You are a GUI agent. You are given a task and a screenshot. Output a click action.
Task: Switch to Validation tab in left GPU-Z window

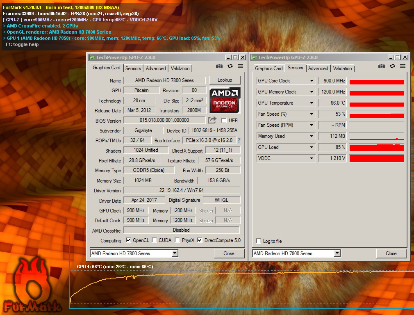[180, 68]
